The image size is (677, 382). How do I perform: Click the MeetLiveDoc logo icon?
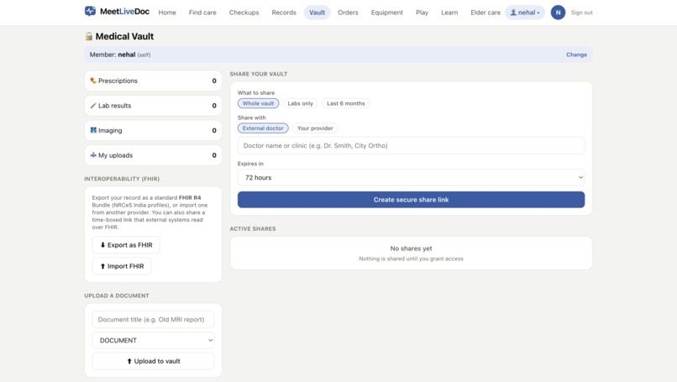90,11
